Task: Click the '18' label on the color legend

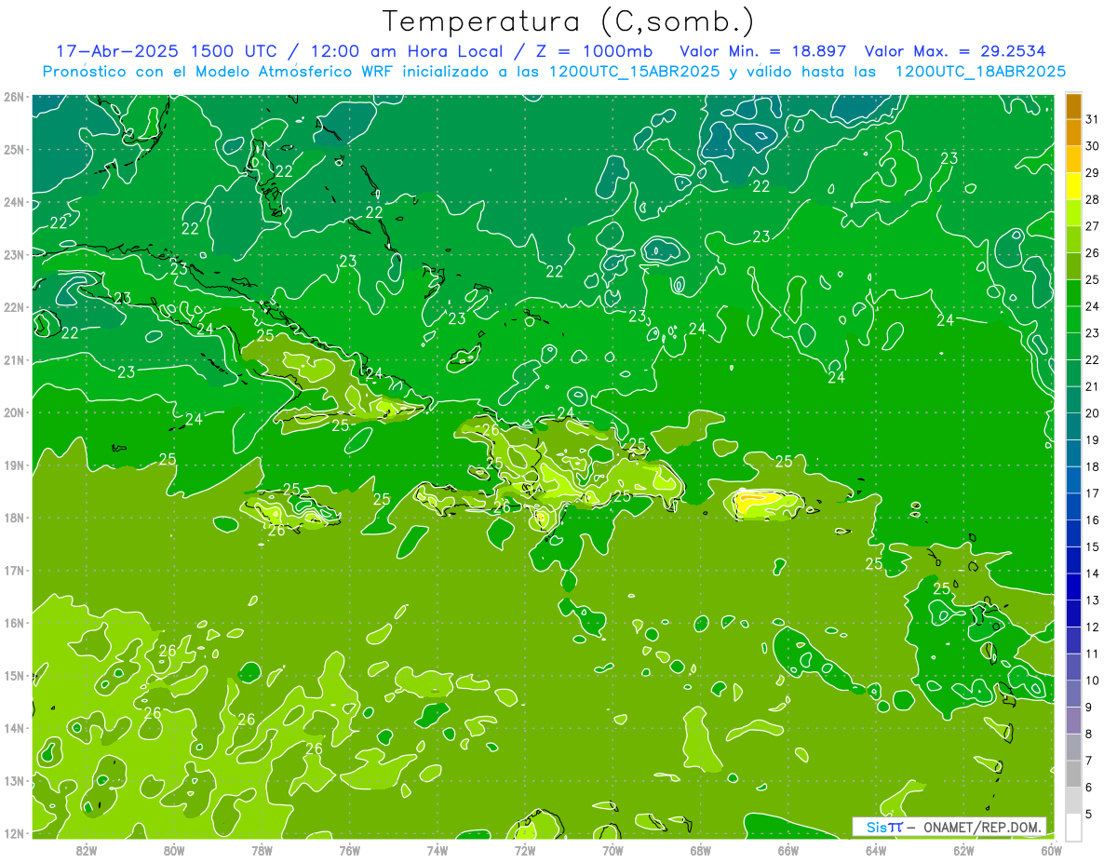Action: click(1092, 466)
